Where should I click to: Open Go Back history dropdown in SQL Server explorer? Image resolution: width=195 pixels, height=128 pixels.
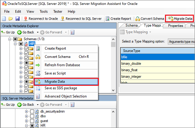pos(38,105)
